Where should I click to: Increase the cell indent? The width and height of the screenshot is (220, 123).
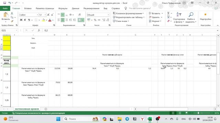74,20
